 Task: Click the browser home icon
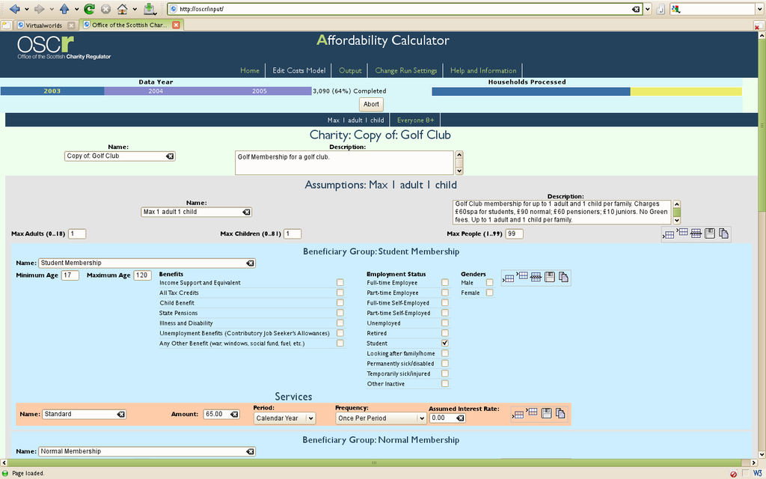click(122, 9)
